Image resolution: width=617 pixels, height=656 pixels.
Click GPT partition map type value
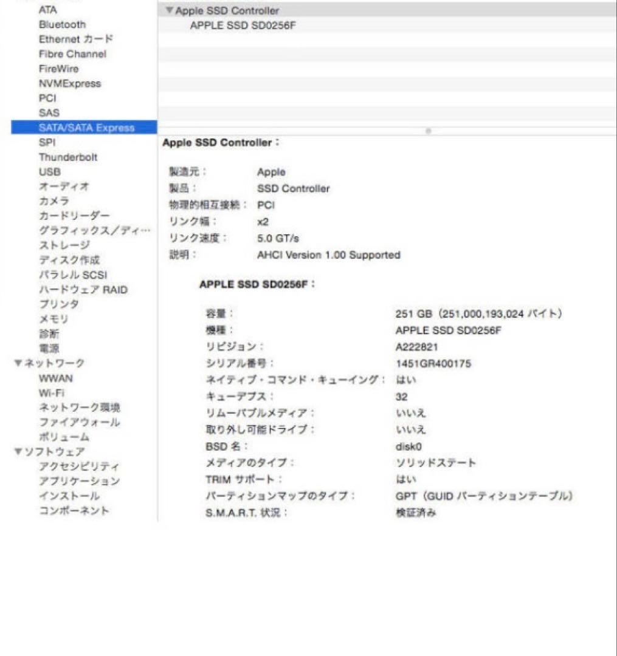point(484,496)
